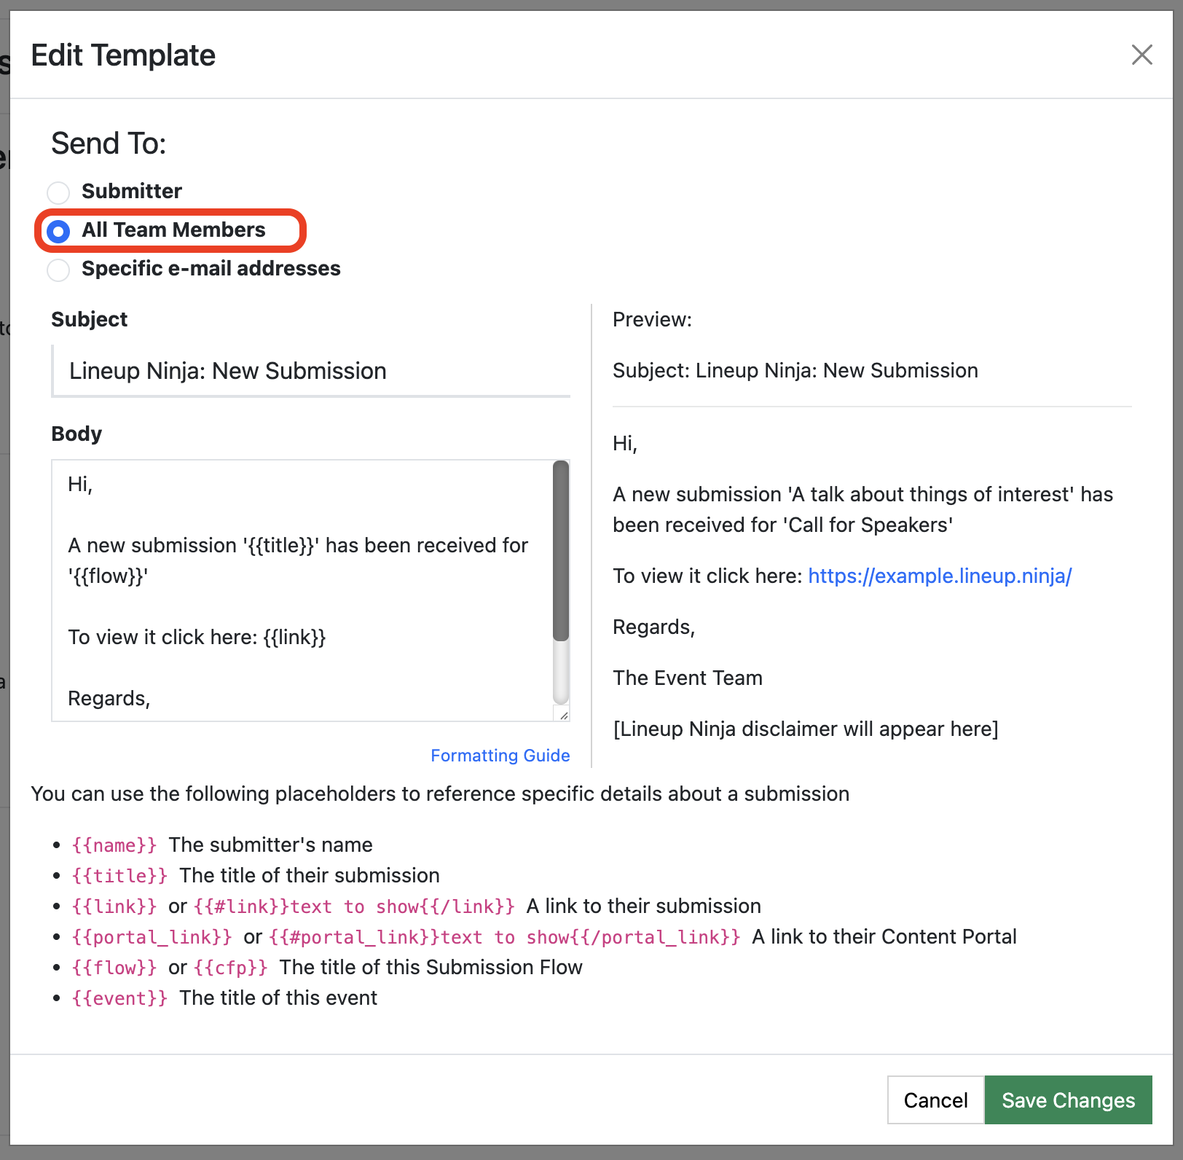Click 'The title of this event' description
1183x1160 pixels.
click(x=278, y=998)
